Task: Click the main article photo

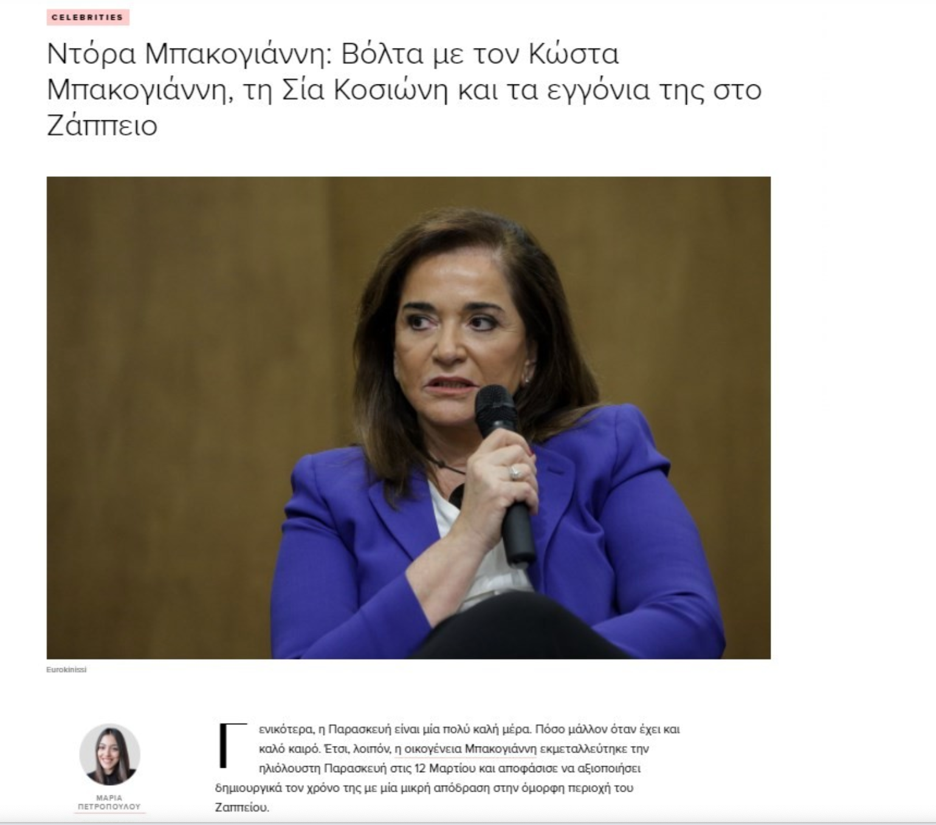Action: [408, 417]
